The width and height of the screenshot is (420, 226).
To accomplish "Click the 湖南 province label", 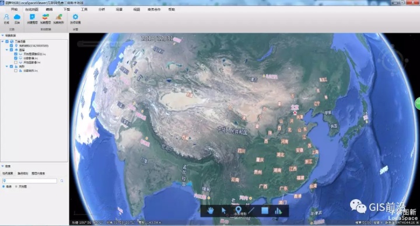I will coord(277,171).
